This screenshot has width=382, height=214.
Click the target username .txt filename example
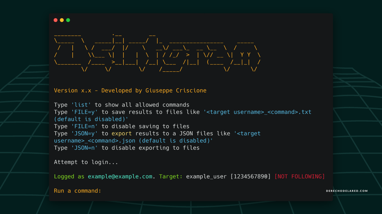(257, 112)
